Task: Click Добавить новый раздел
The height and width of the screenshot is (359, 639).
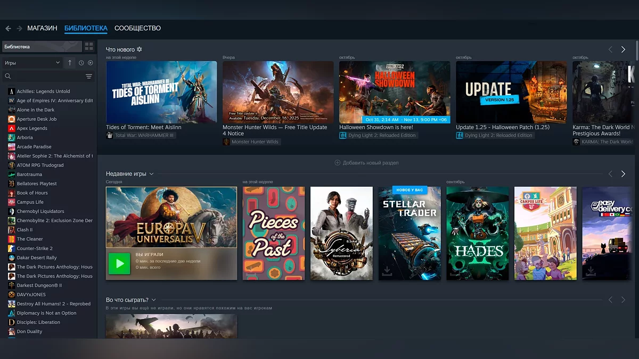Action: click(x=366, y=163)
